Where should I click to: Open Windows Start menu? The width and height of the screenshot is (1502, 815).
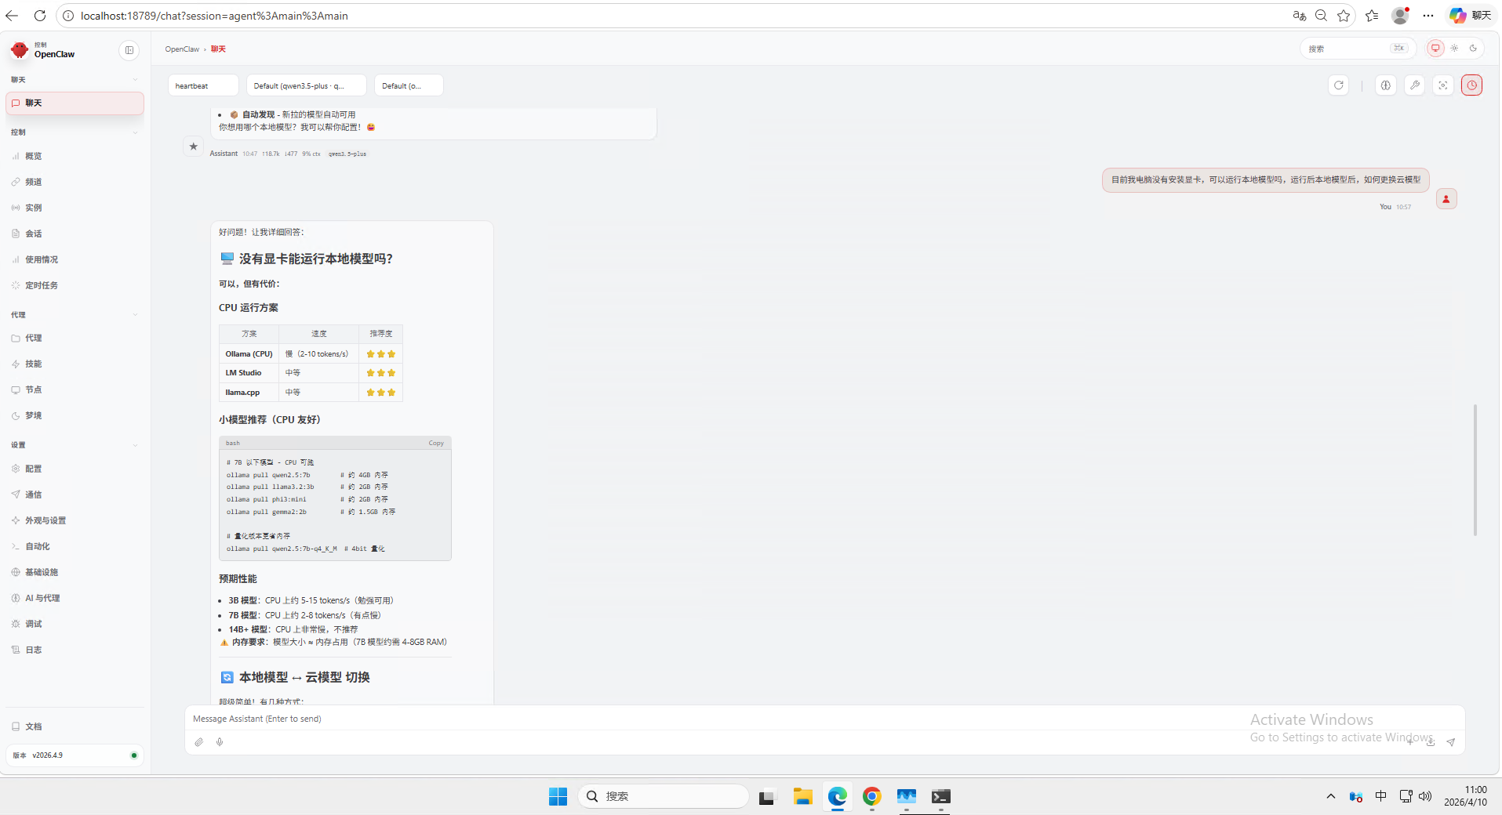(558, 796)
